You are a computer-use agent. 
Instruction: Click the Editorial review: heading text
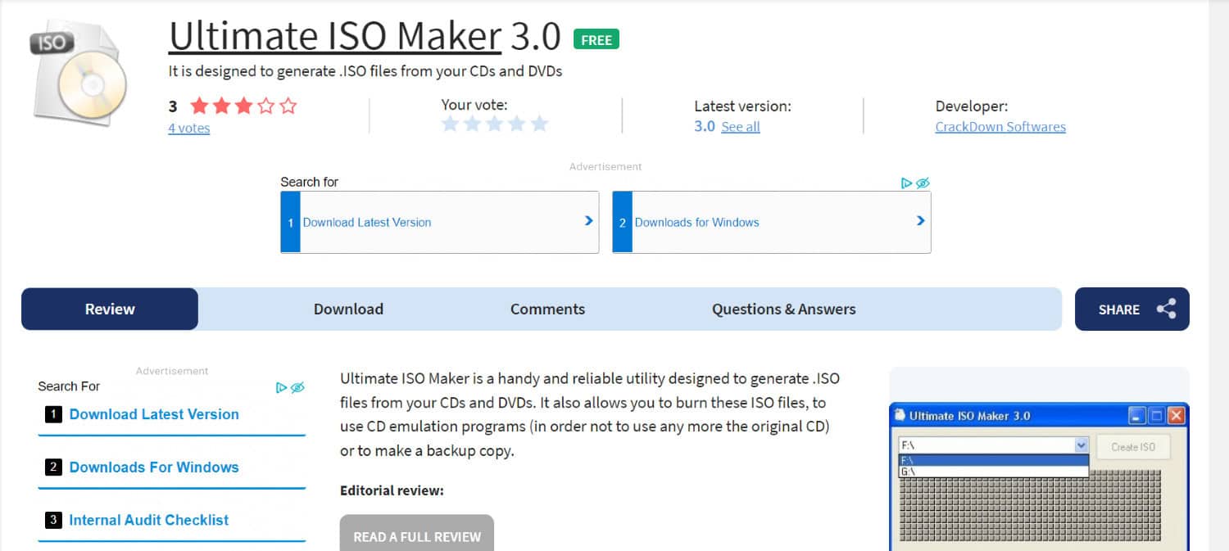tap(392, 490)
